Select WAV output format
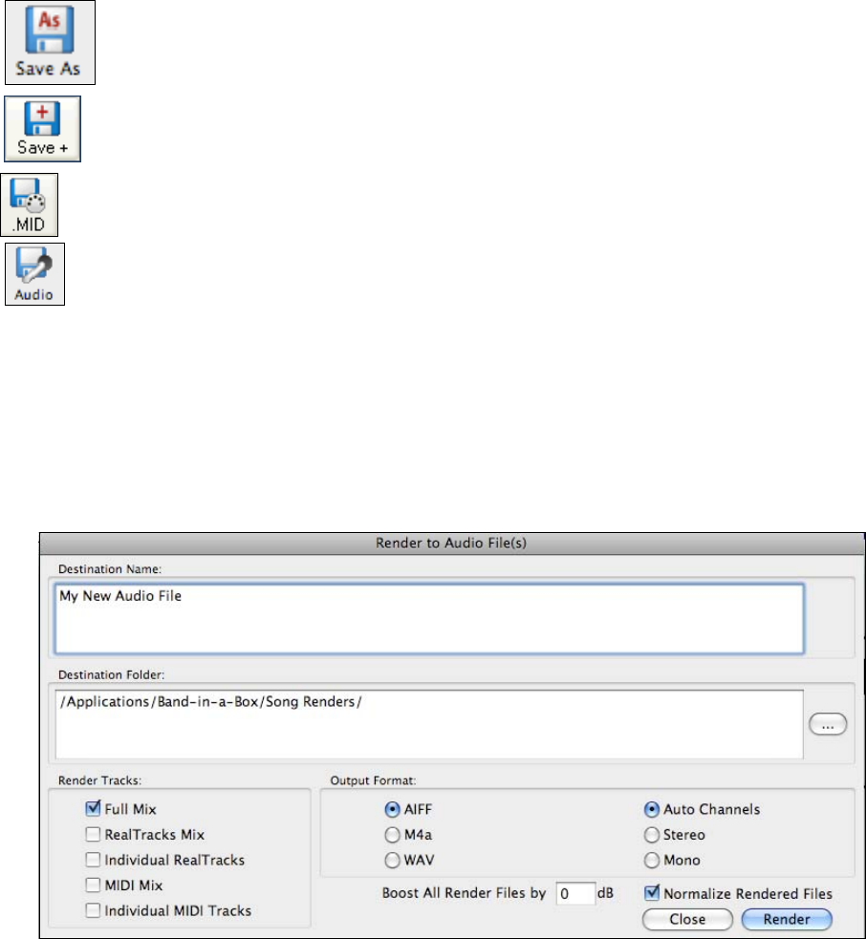Viewport: 866px width, 939px height. pos(392,860)
